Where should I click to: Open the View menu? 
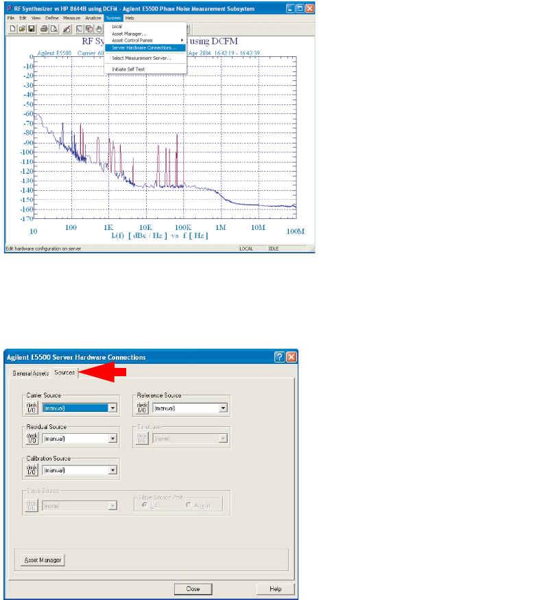click(x=36, y=18)
